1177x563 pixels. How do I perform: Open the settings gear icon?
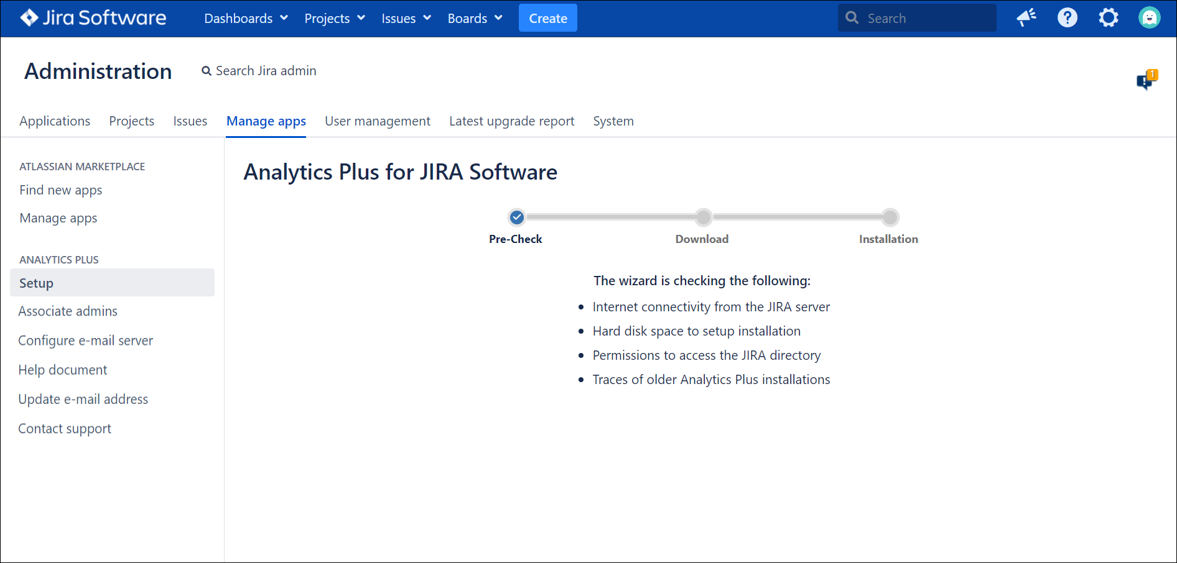(1108, 18)
